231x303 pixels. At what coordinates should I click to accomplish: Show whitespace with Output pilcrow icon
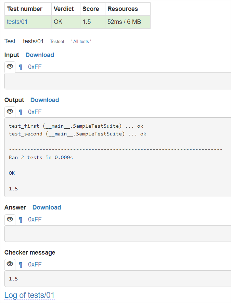(x=21, y=112)
